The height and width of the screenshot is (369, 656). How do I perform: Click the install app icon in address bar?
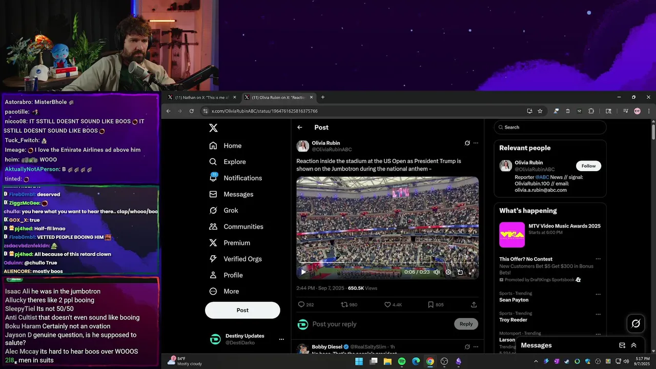tap(529, 111)
